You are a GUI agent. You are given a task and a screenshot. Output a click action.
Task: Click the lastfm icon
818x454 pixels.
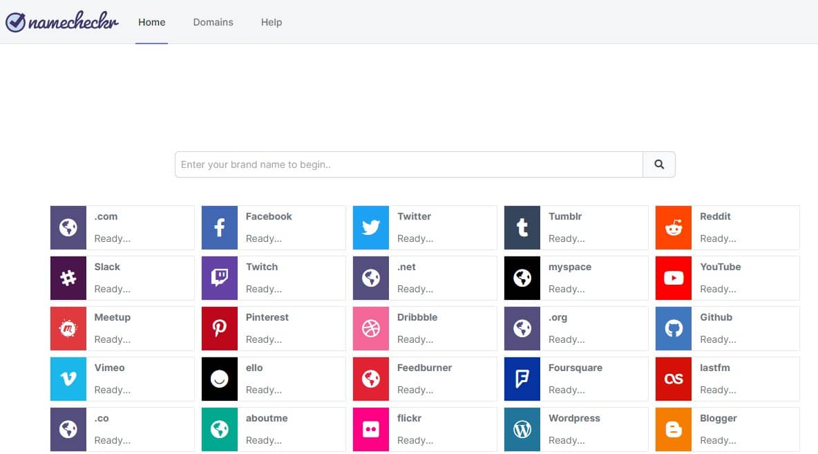[x=674, y=379]
